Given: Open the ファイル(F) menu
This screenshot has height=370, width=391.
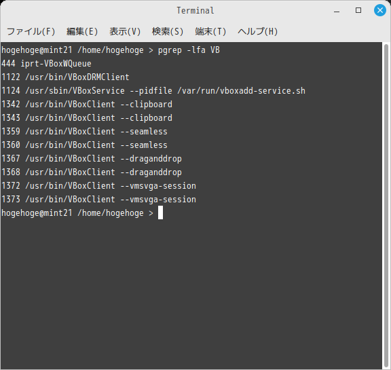Looking at the screenshot, I should (x=31, y=31).
